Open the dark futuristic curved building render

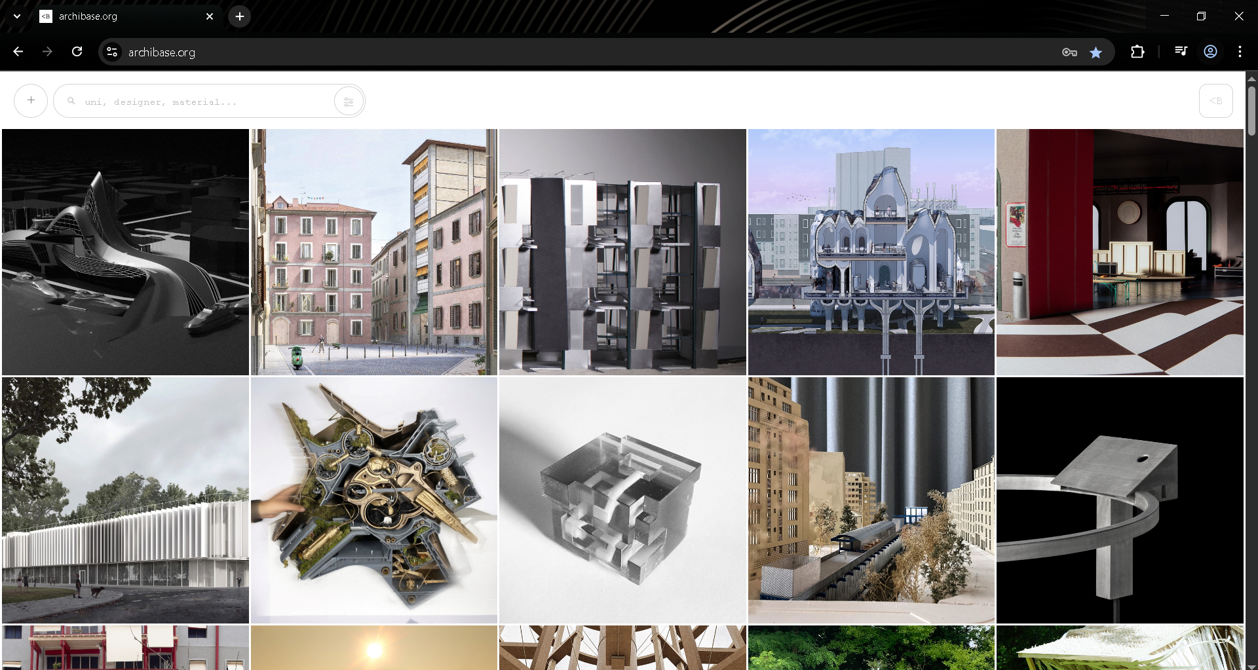[125, 252]
